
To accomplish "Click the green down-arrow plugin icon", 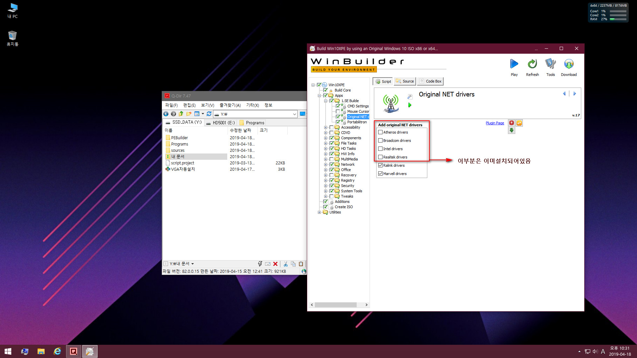I will (511, 131).
